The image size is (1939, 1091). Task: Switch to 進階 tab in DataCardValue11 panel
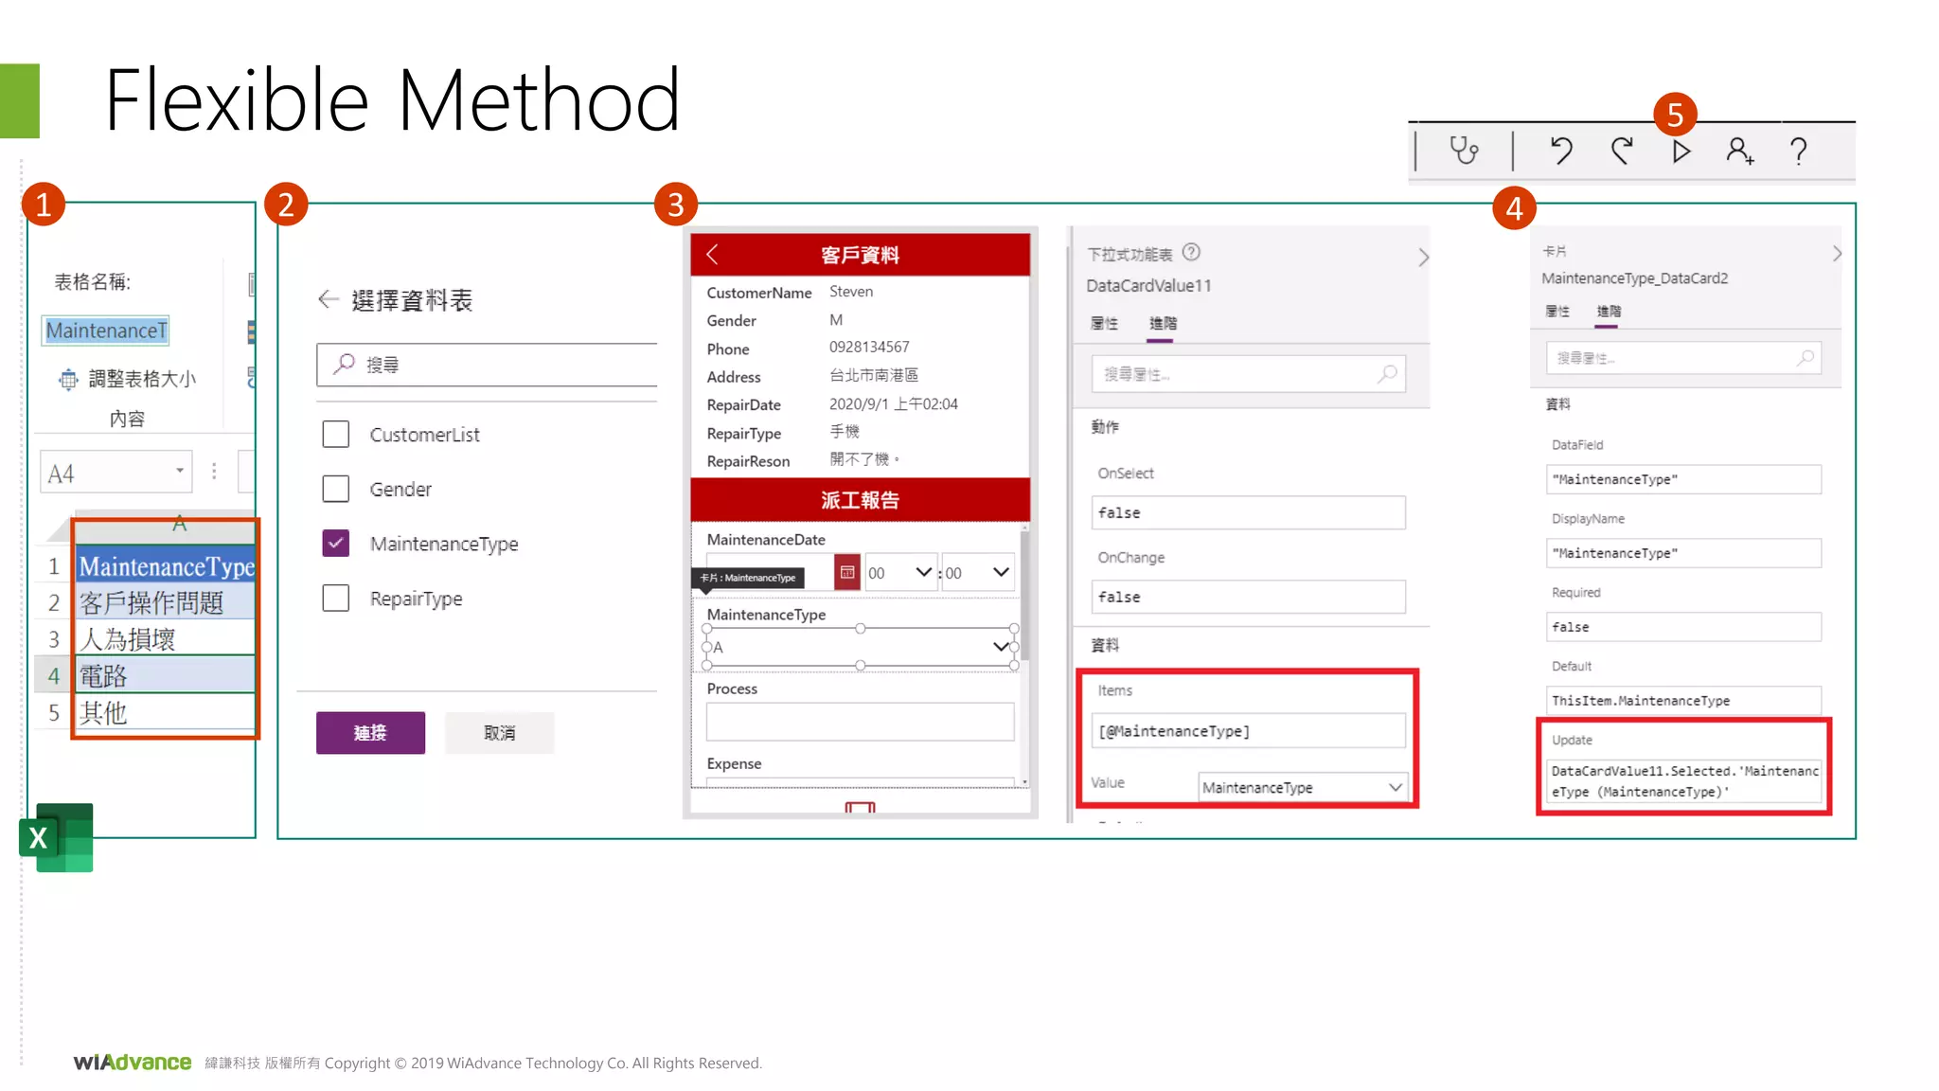[1163, 324]
